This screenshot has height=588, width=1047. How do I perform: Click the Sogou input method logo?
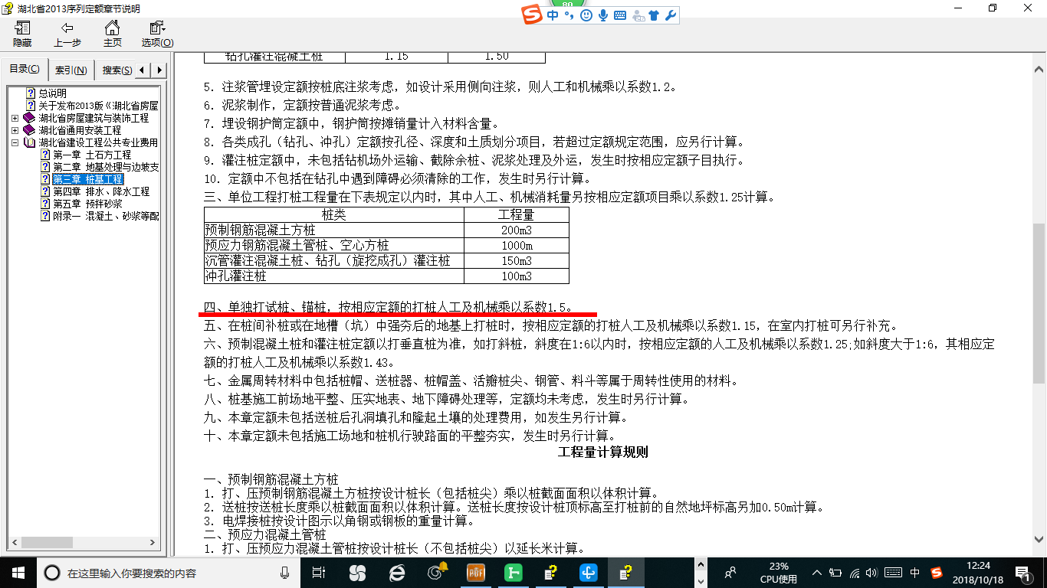tap(531, 15)
